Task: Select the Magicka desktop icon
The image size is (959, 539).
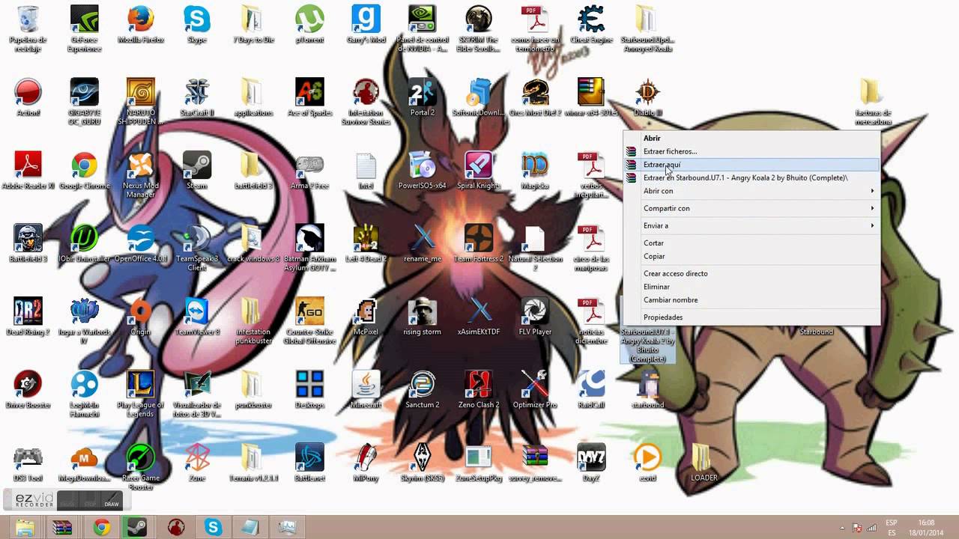Action: tap(535, 171)
